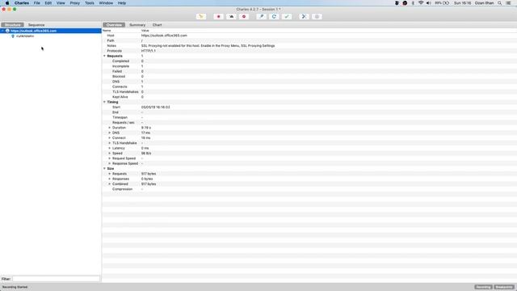Expand the TLS Handshake timing row
The image size is (517, 291).
[110, 143]
